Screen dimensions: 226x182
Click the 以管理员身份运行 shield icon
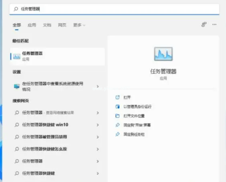117,106
